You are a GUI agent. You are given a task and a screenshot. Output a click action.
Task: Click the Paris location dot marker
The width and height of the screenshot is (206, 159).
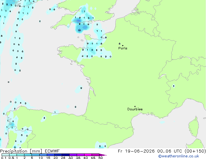[123, 45]
